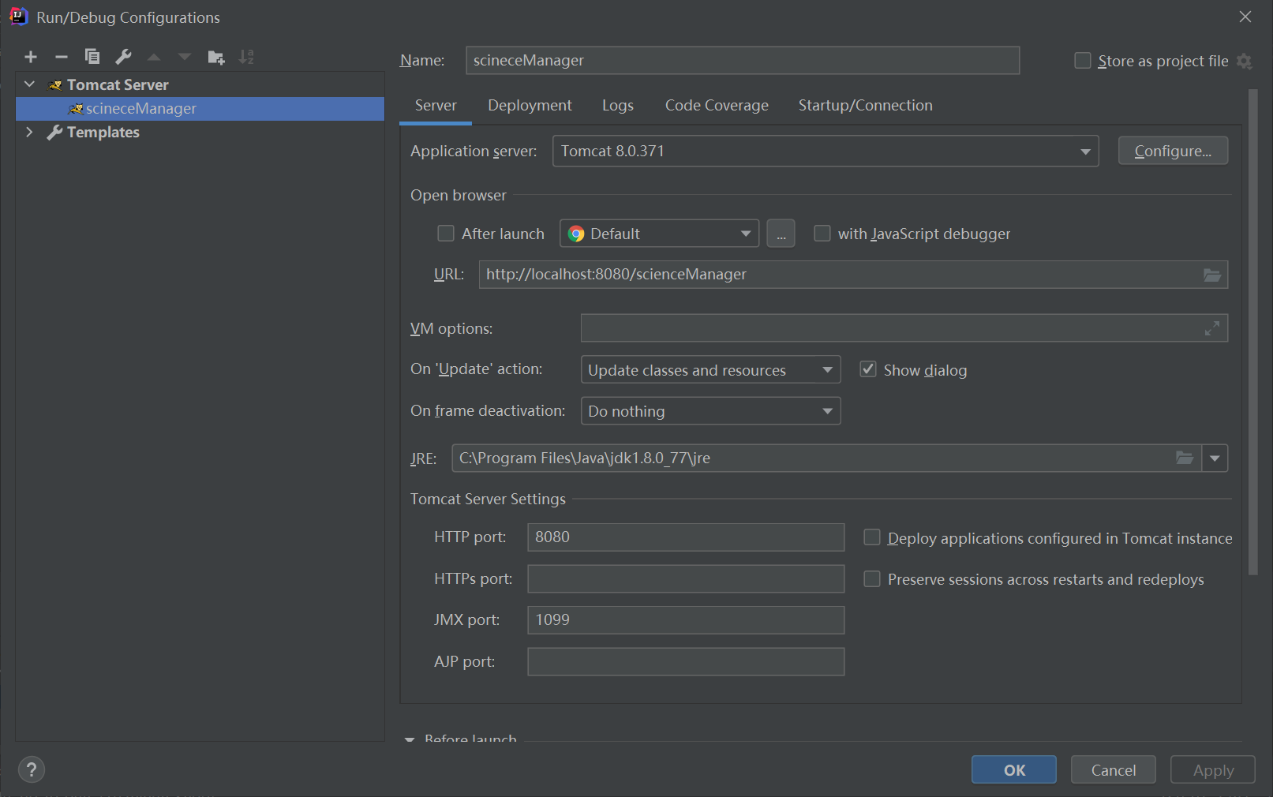1273x797 pixels.
Task: Expand Templates tree node
Action: (x=30, y=132)
